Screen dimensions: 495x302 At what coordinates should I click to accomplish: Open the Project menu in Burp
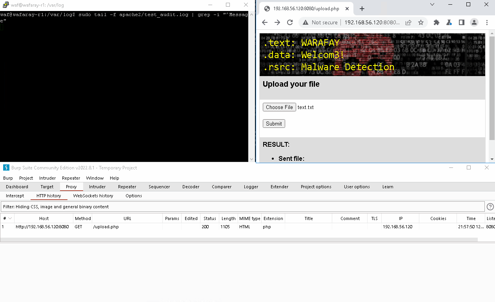coord(26,178)
